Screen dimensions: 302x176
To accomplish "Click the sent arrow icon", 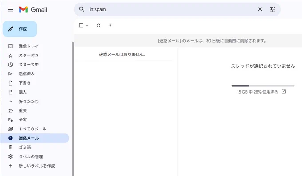I will (x=11, y=74).
